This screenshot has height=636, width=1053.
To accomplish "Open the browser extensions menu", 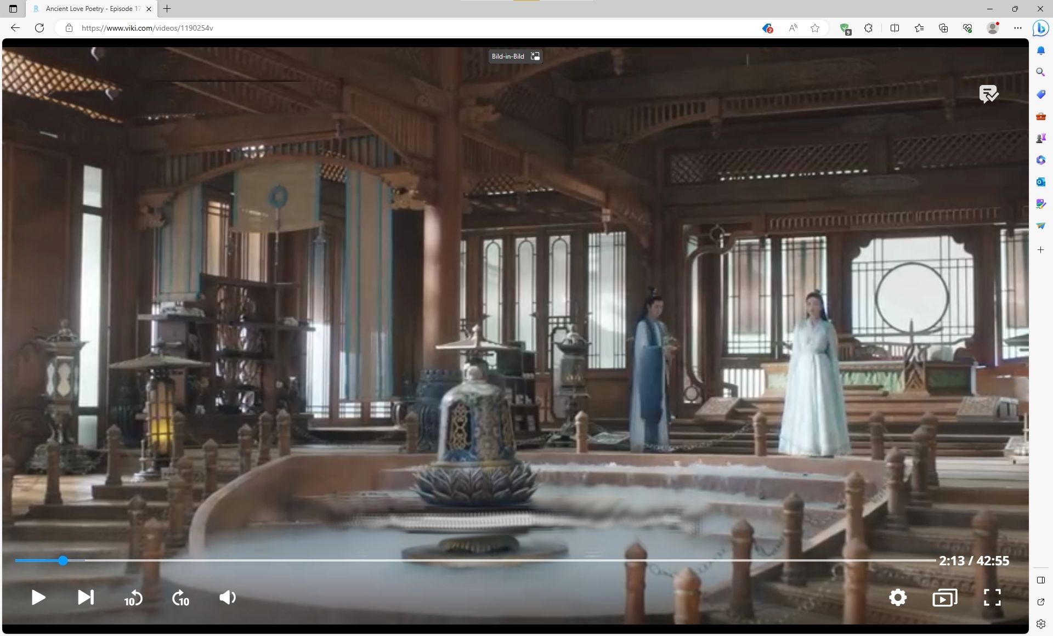I will tap(868, 28).
